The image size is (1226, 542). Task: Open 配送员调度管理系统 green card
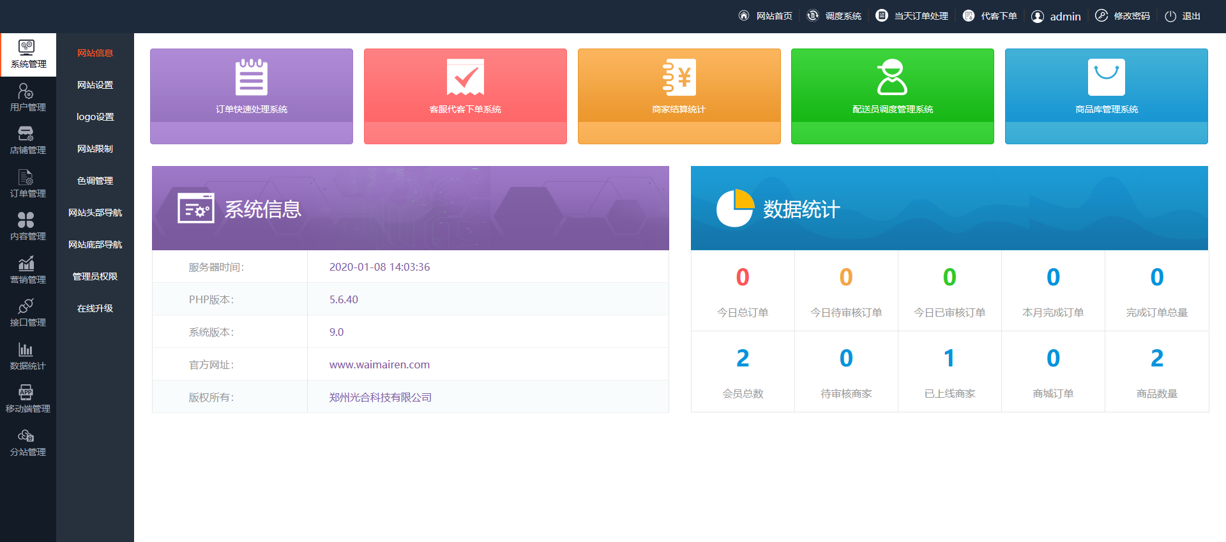(x=892, y=96)
